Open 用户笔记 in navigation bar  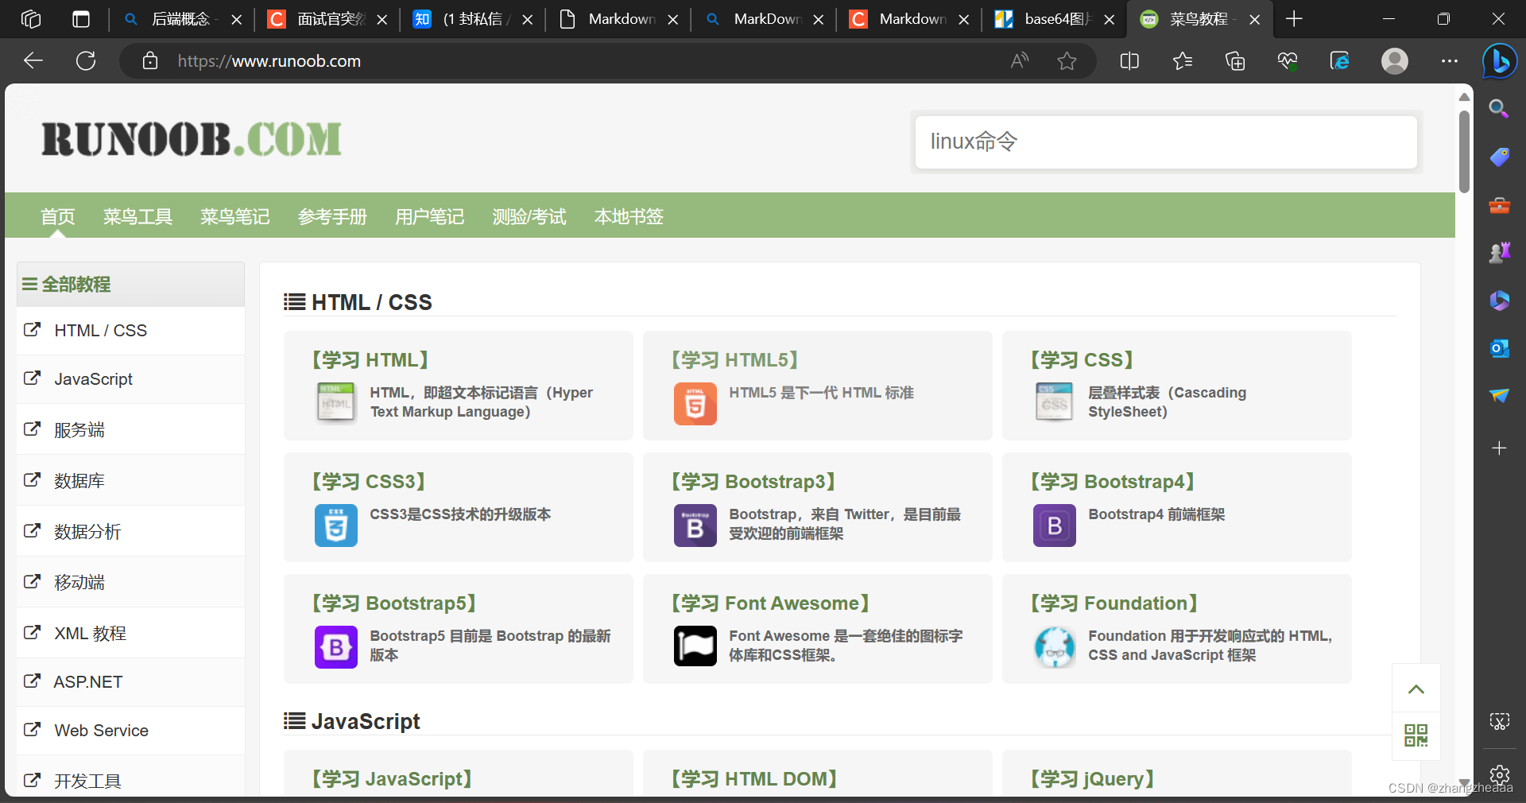point(429,216)
